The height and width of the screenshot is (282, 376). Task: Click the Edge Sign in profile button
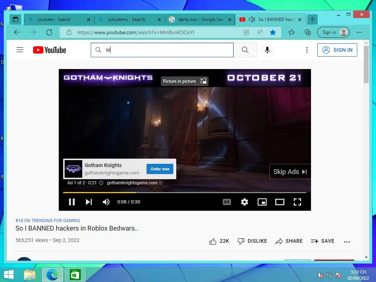tap(333, 32)
